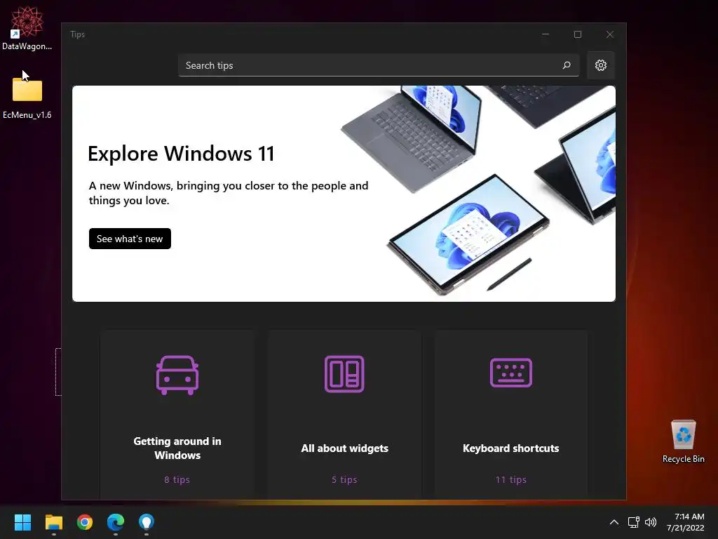Open the volume speaker tray icon
718x539 pixels.
click(x=650, y=522)
